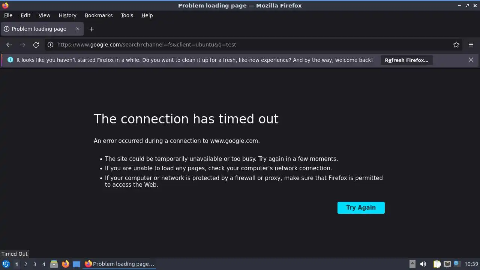Open the Bookmarks menu
The image size is (480, 270).
point(99,15)
